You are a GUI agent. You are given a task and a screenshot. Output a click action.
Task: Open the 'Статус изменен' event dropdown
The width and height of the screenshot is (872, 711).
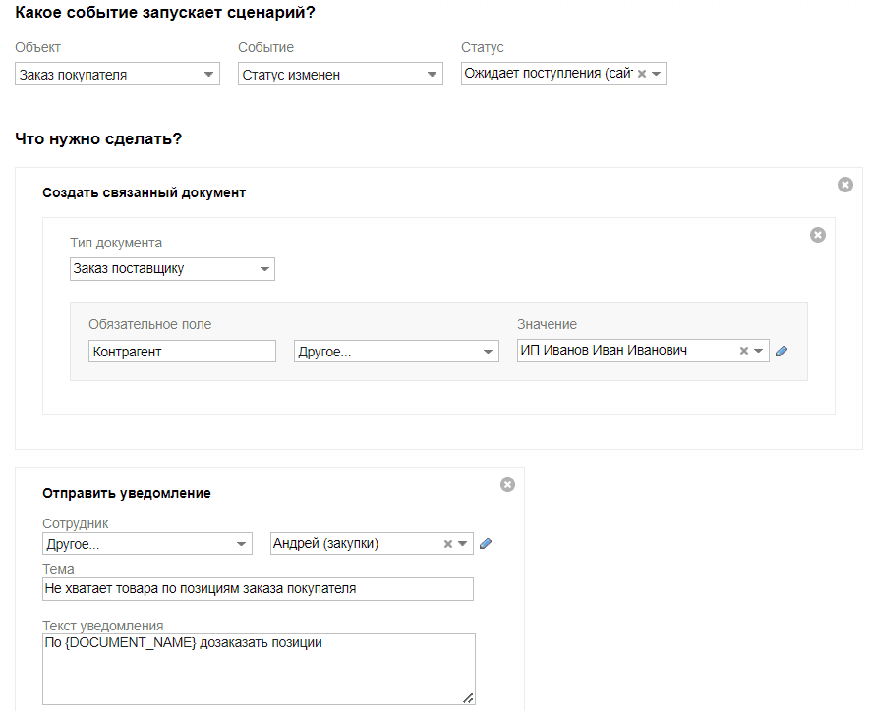(x=432, y=75)
